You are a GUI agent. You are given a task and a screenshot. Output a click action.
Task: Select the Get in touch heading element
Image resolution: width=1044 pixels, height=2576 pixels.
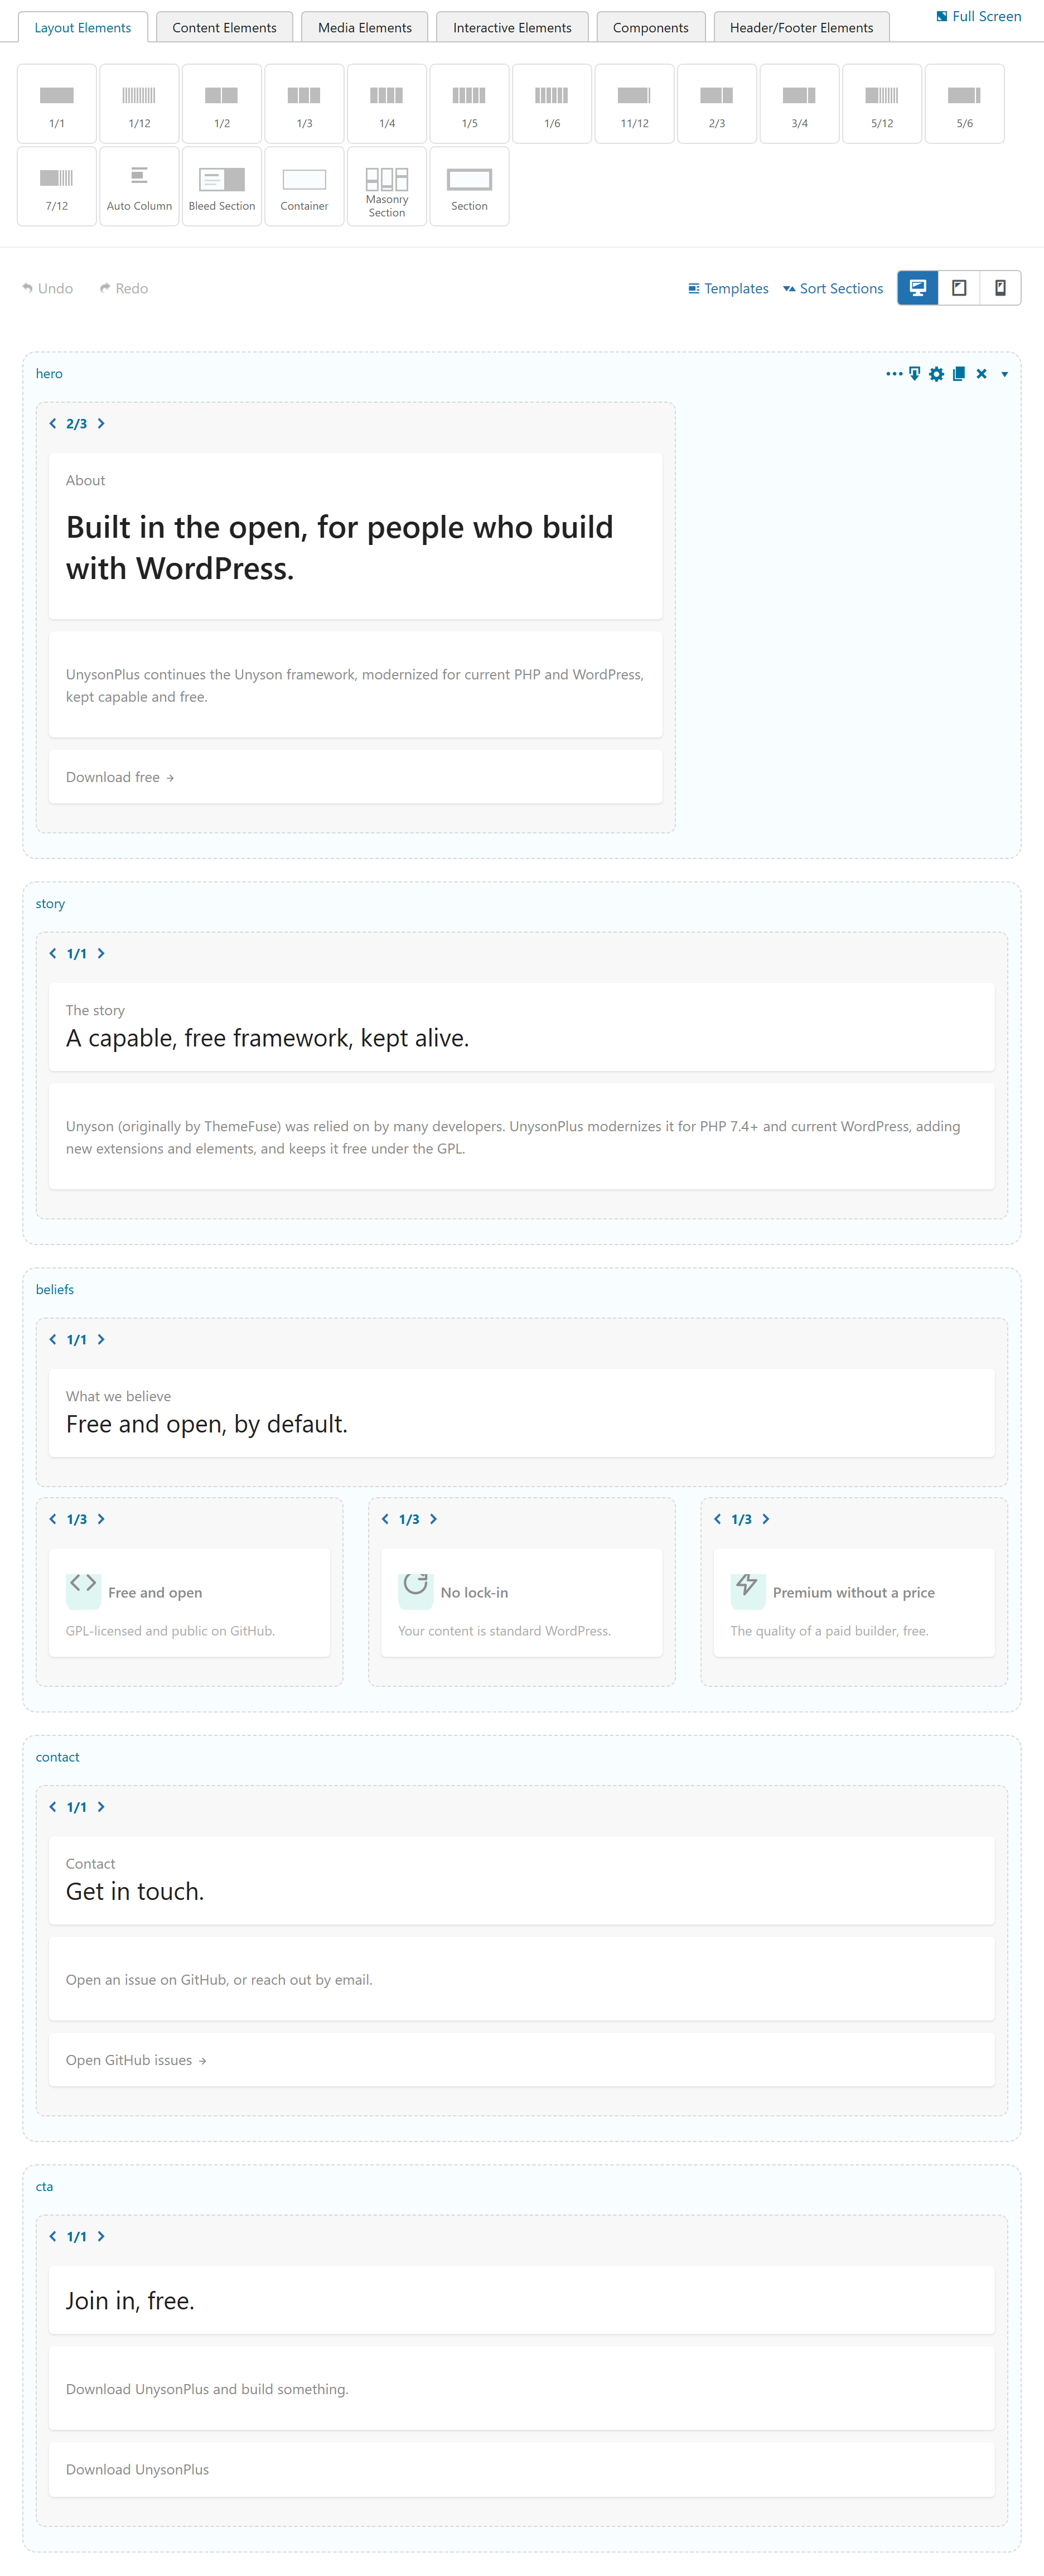(x=522, y=1880)
